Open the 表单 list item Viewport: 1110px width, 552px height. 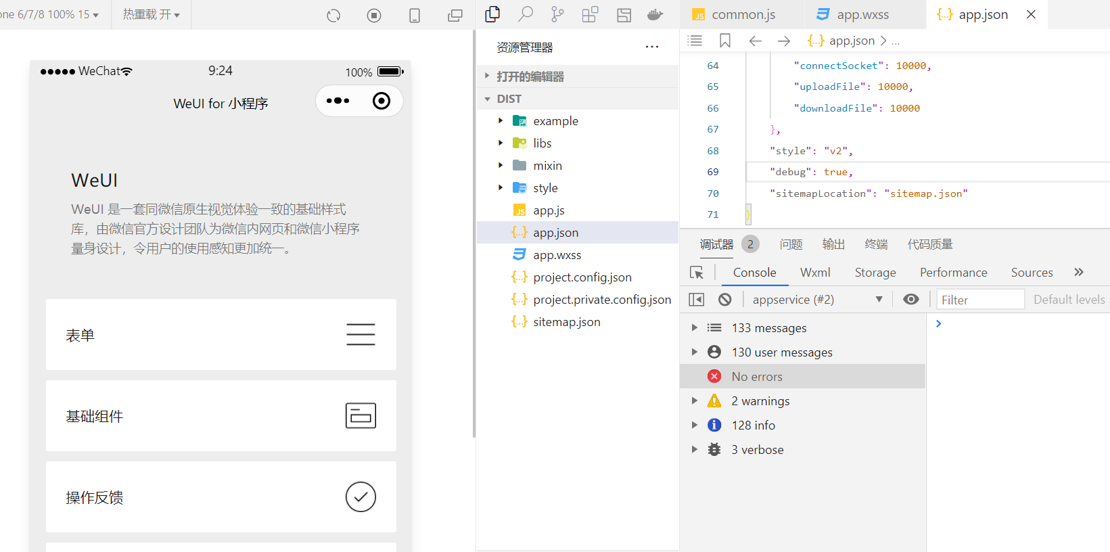[x=221, y=335]
